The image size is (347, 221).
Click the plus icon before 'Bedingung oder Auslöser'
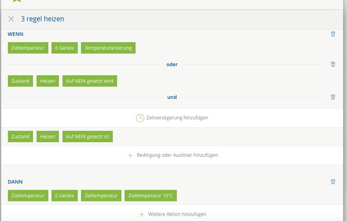130,155
